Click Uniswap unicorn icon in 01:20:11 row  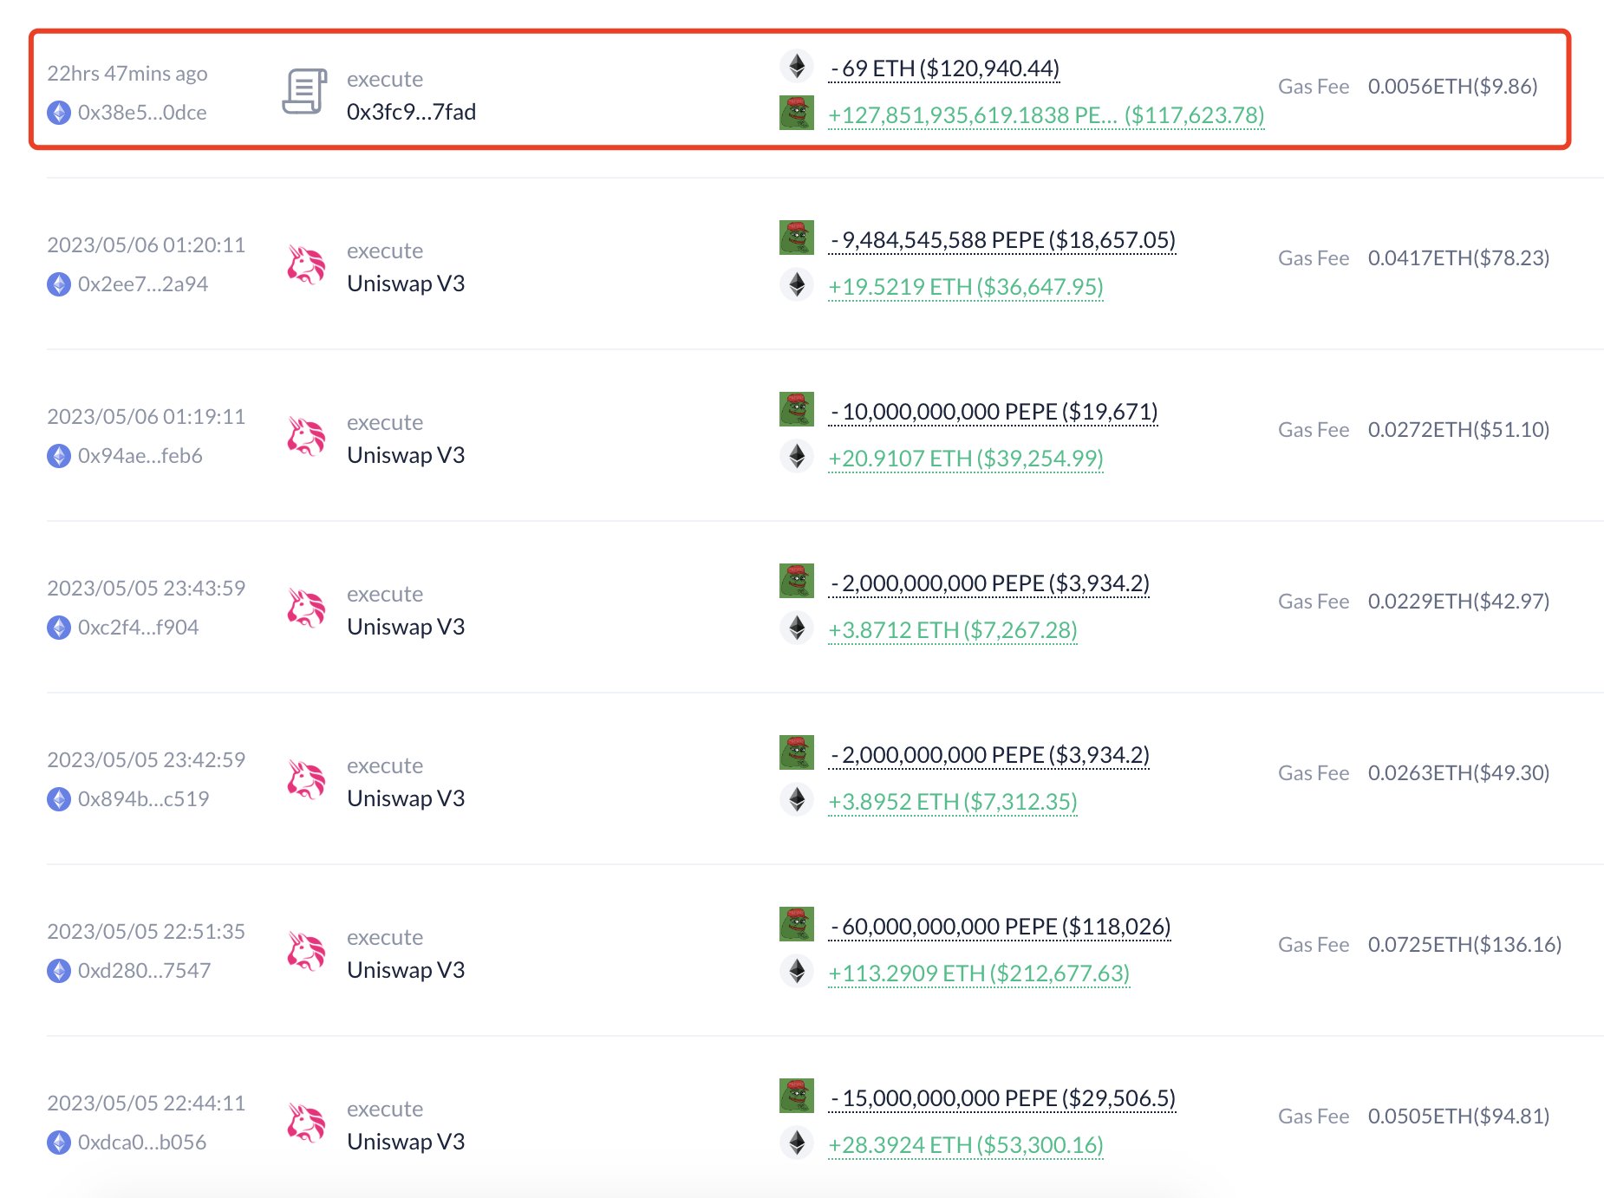[x=306, y=265]
